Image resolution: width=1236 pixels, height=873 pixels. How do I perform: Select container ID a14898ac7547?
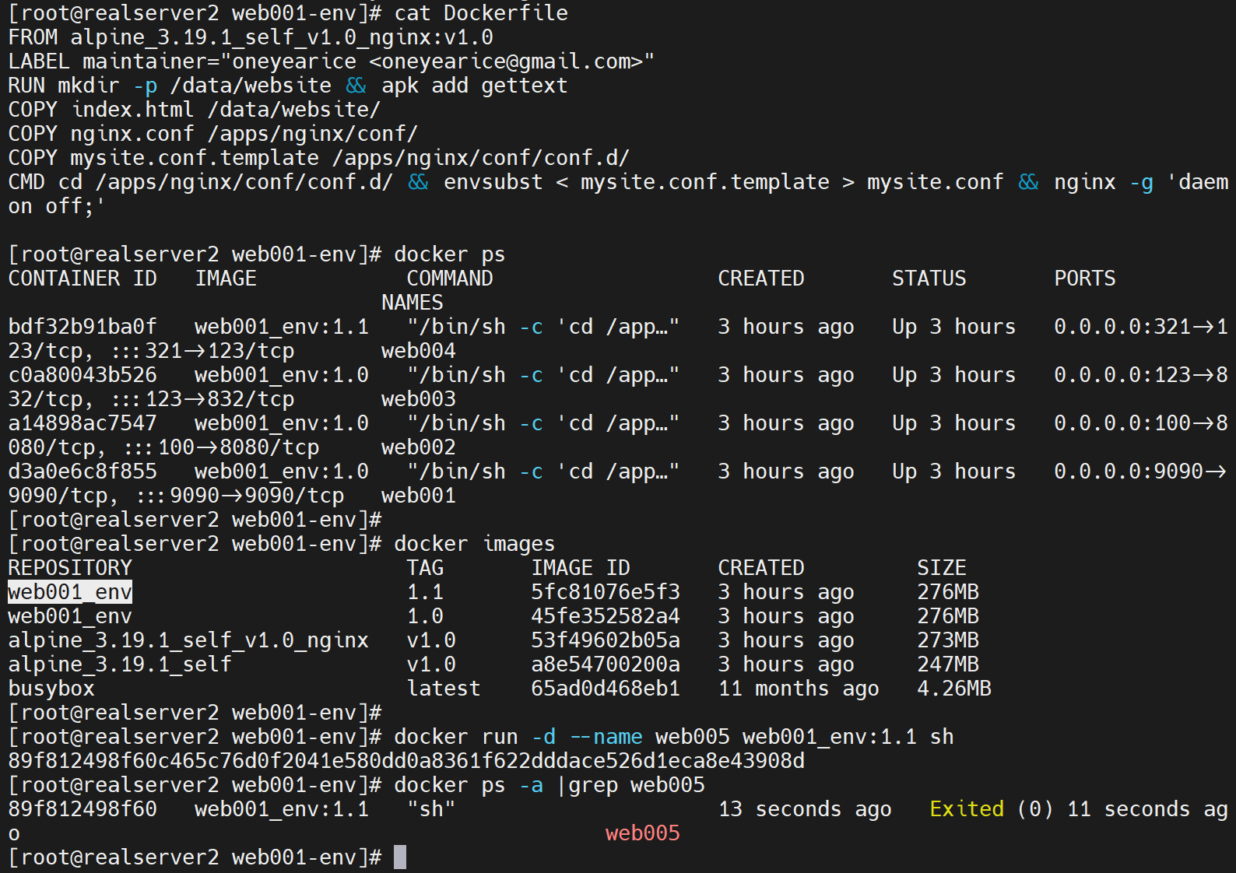82,423
